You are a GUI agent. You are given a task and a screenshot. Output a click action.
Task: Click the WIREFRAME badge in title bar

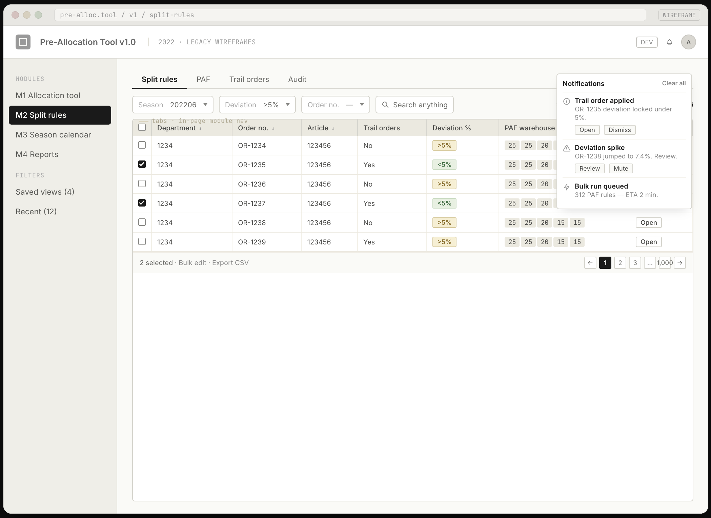[679, 15]
